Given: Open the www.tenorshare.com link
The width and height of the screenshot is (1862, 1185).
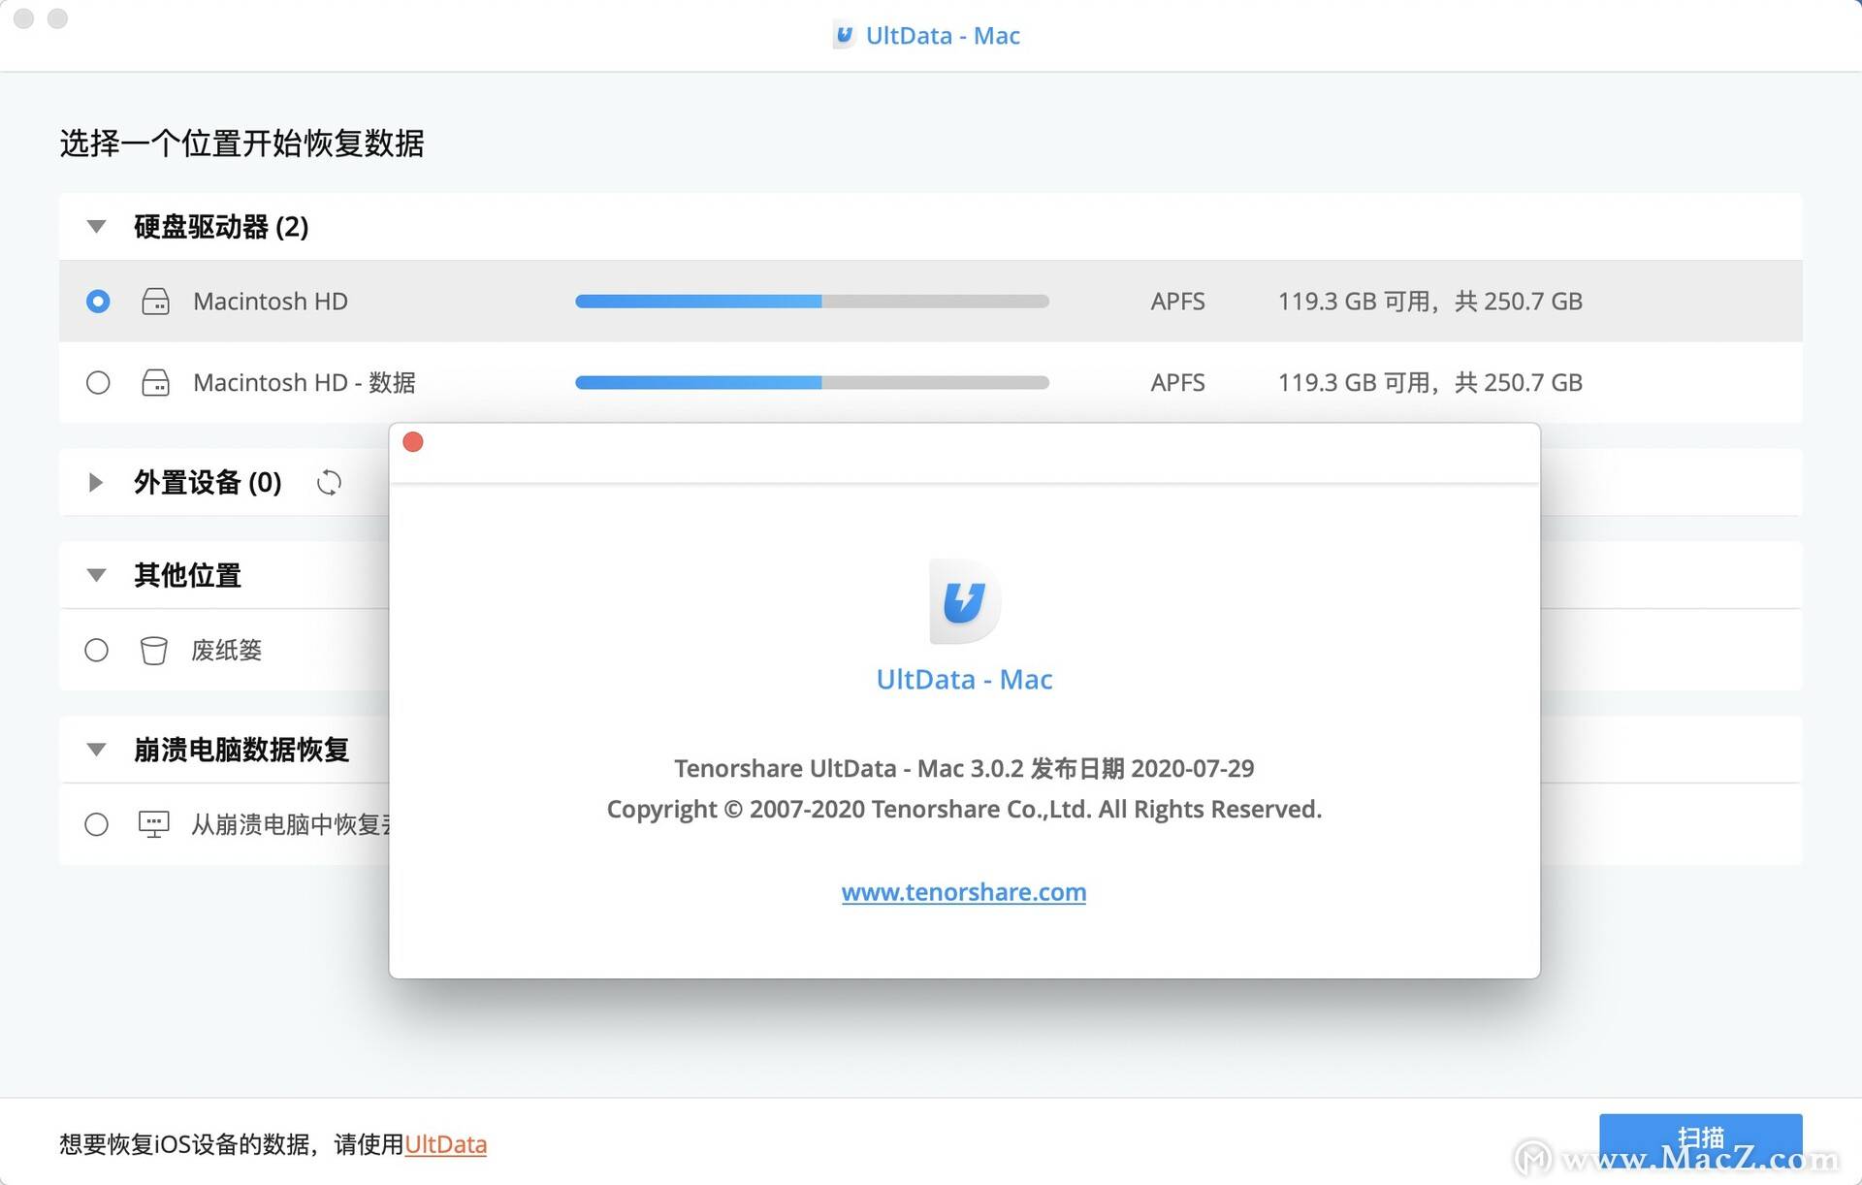Looking at the screenshot, I should 964,892.
